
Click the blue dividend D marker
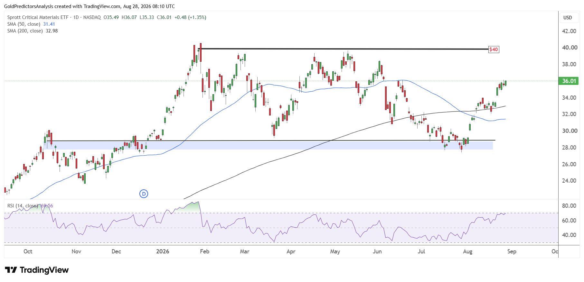[144, 194]
